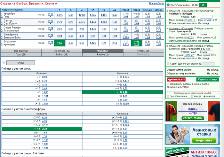Check Сохранить выборы в купоне option
Image resolution: width=224 pixels, height=157 pixels.
point(168,84)
